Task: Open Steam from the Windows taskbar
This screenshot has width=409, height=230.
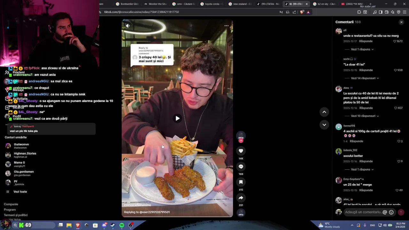Action: [113, 225]
